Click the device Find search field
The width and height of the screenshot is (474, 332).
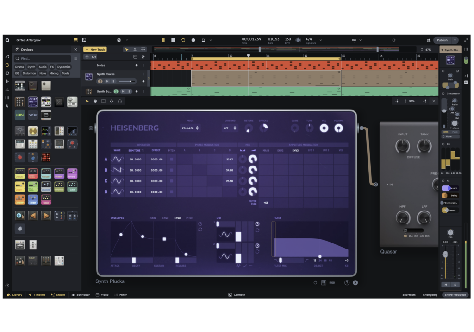pyautogui.click(x=42, y=58)
